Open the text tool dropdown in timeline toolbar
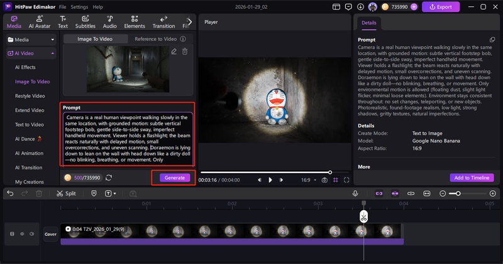The image size is (503, 264). tap(110, 193)
